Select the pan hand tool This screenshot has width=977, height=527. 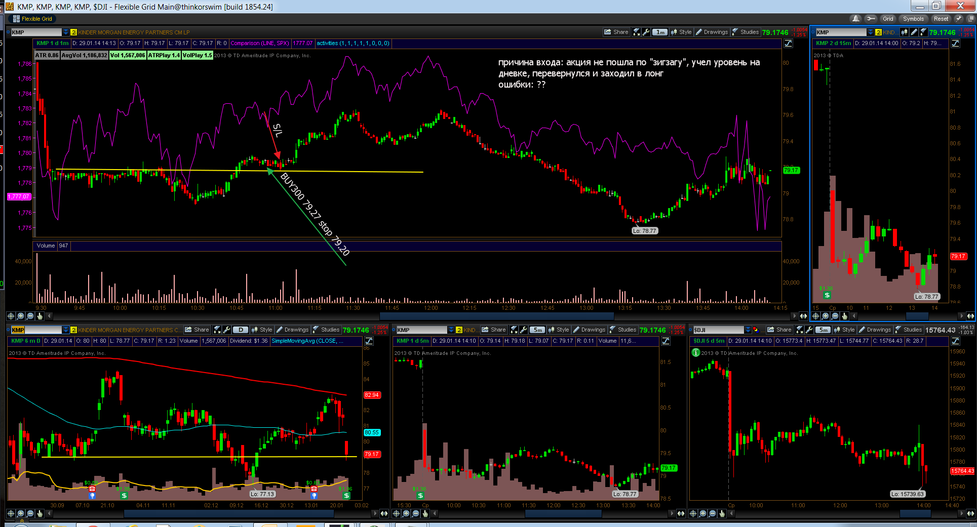(x=40, y=316)
